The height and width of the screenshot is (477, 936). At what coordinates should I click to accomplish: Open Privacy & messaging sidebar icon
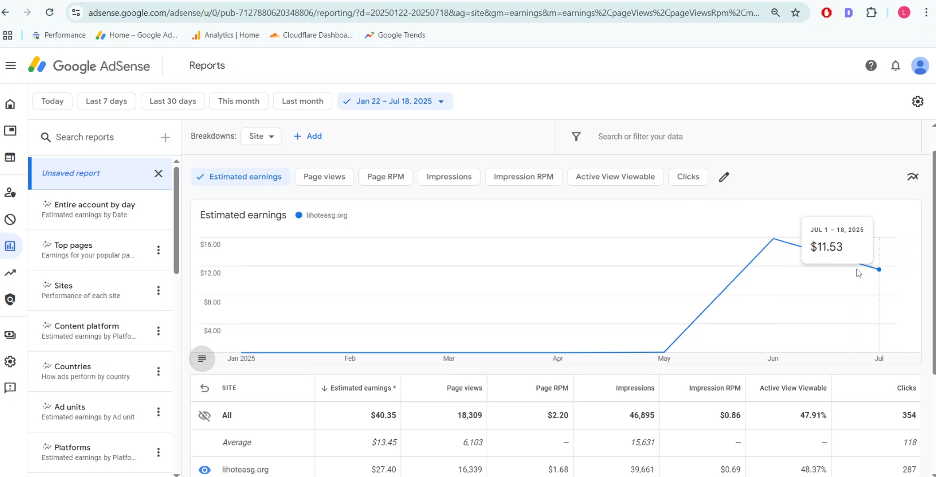pos(10,192)
